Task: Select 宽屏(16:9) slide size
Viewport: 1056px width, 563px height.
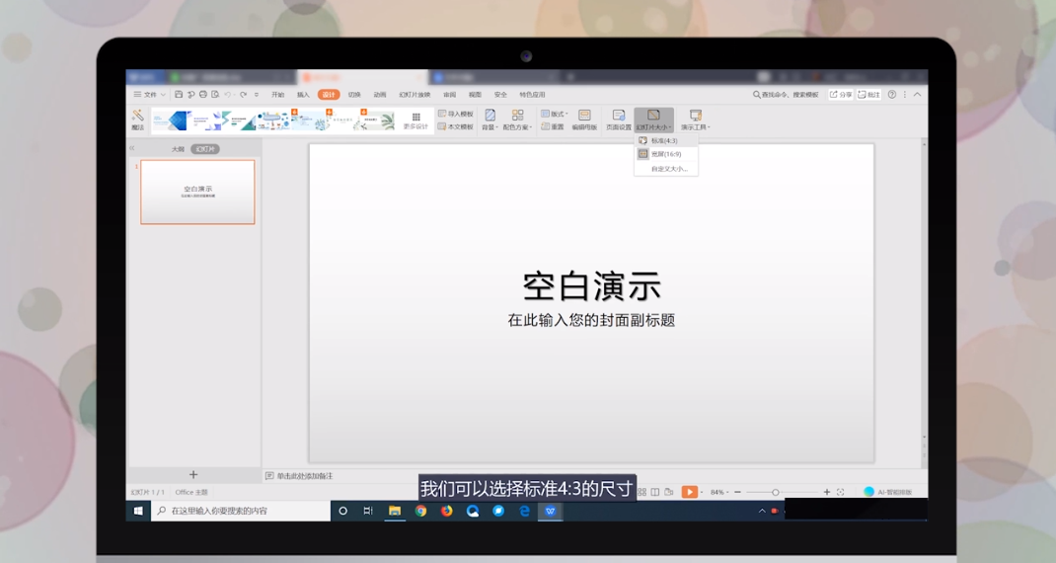Action: coord(665,154)
